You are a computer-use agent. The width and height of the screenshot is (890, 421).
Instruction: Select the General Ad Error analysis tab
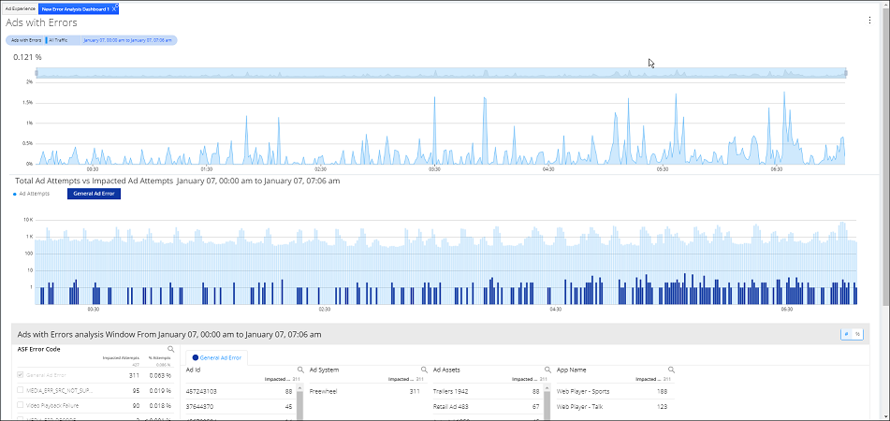[217, 357]
